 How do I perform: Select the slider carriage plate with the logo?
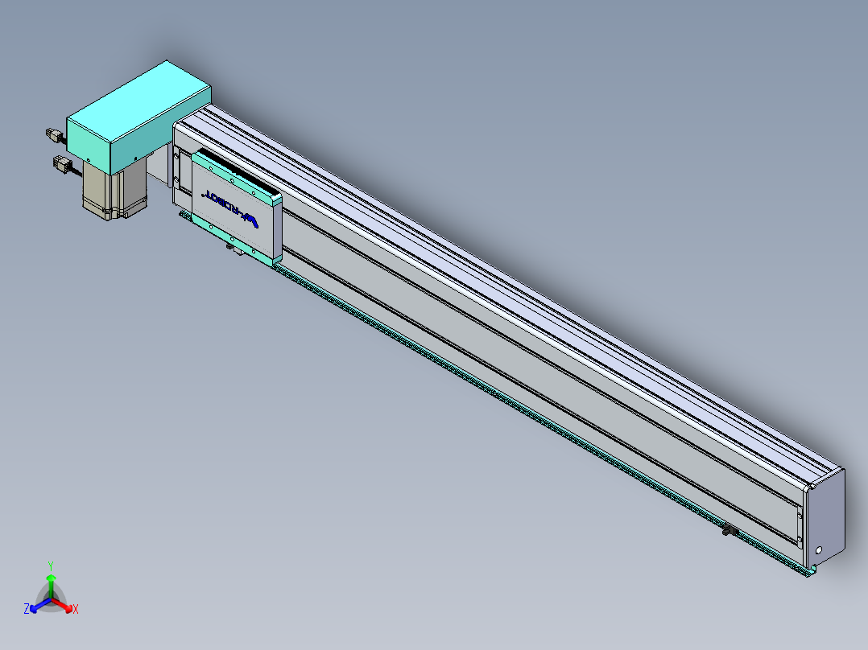(x=237, y=206)
